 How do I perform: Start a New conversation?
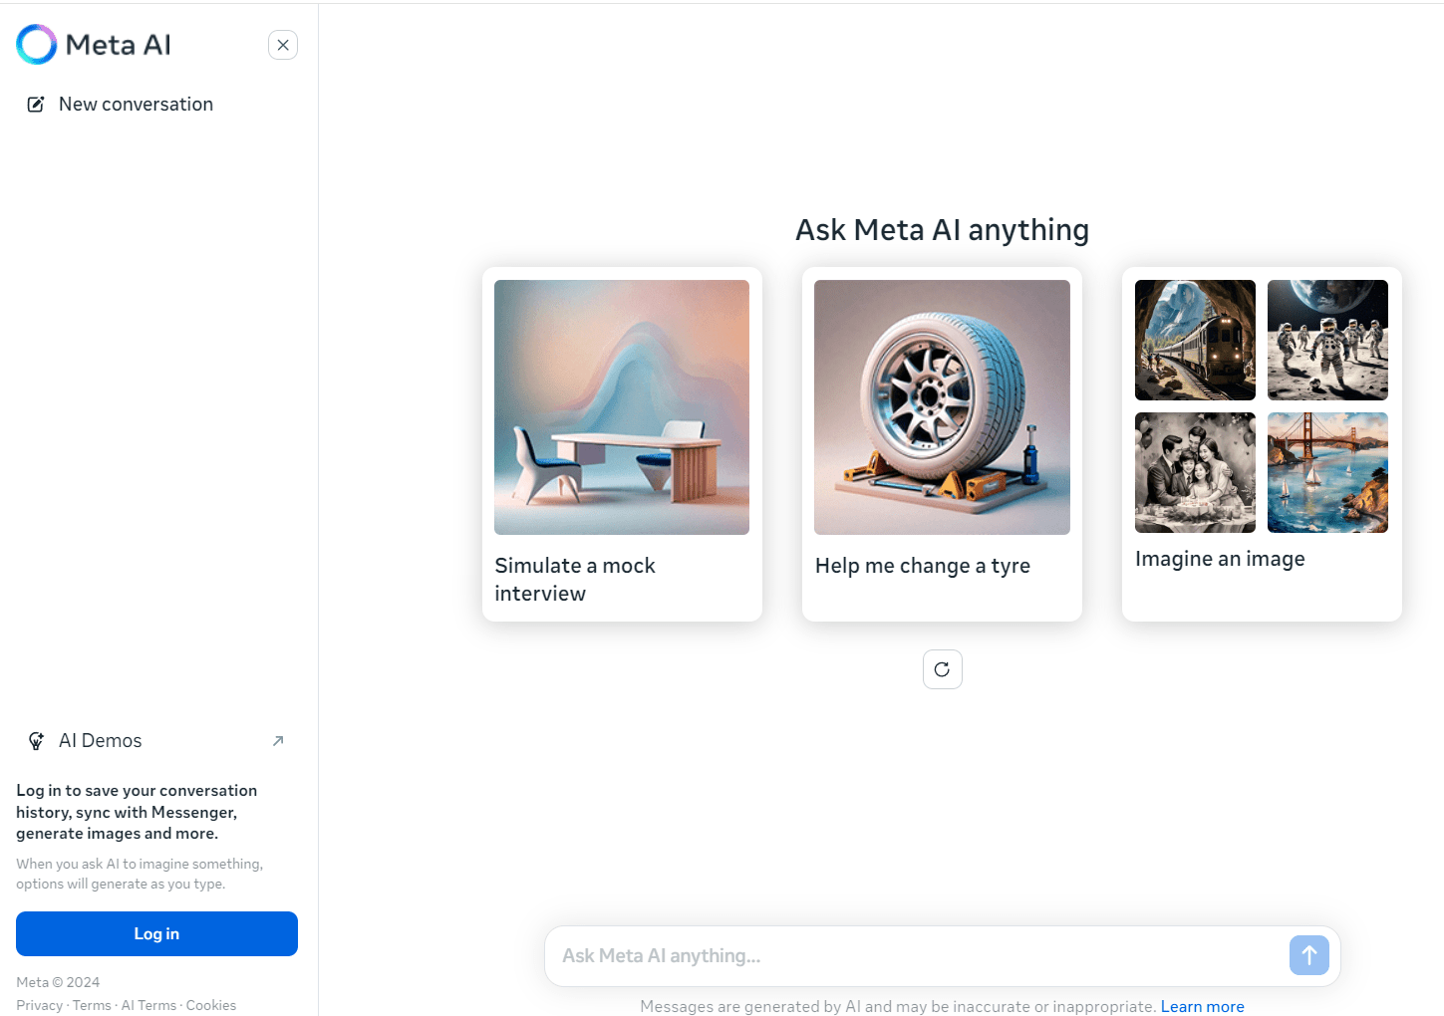point(136,104)
